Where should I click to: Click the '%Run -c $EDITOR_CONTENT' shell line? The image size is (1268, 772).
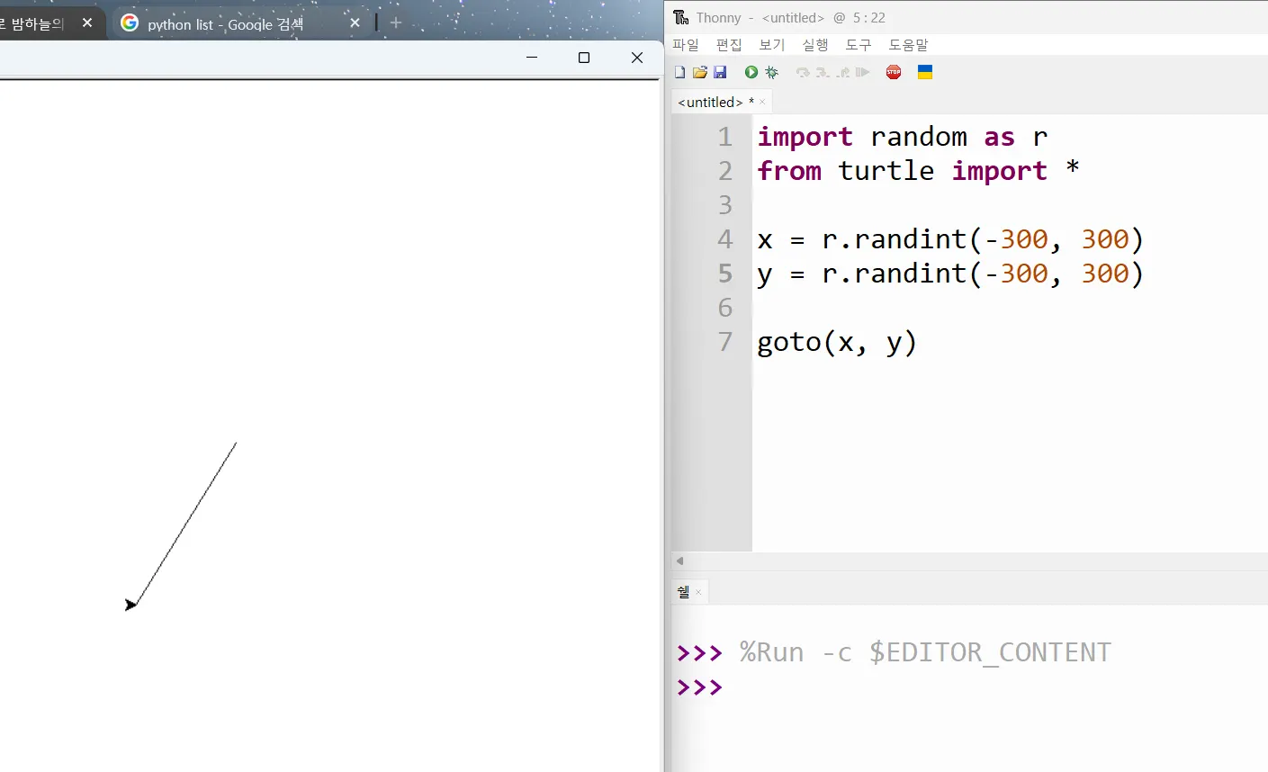[x=925, y=652]
